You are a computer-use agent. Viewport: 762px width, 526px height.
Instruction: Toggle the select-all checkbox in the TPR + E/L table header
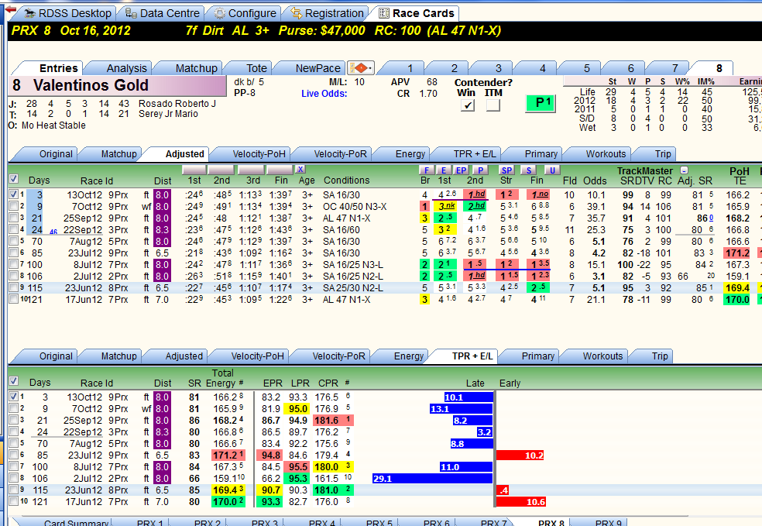coord(14,381)
